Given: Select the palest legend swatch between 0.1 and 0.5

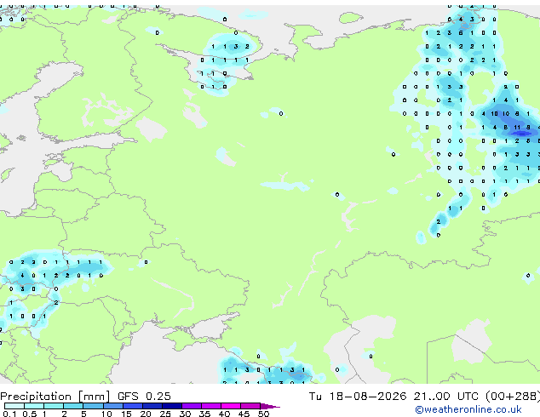Looking at the screenshot, I should [14, 406].
